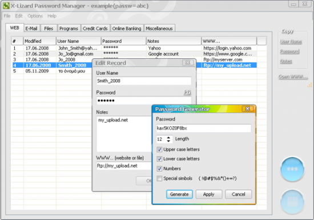Viewport: 314px width, 220px height.
Task: Toggle Upper case letters checkbox
Action: 159,149
